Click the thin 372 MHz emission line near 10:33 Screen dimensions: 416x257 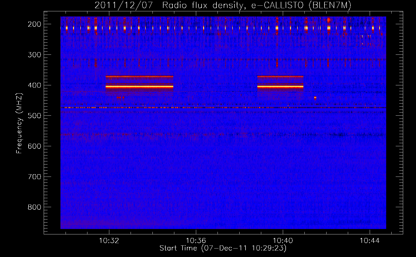point(139,77)
